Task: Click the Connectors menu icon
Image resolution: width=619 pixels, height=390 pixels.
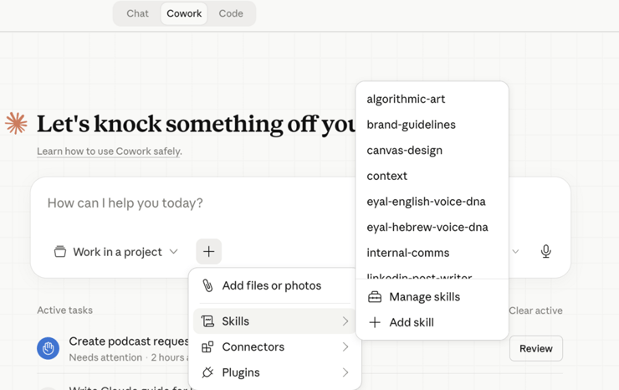Action: (207, 346)
